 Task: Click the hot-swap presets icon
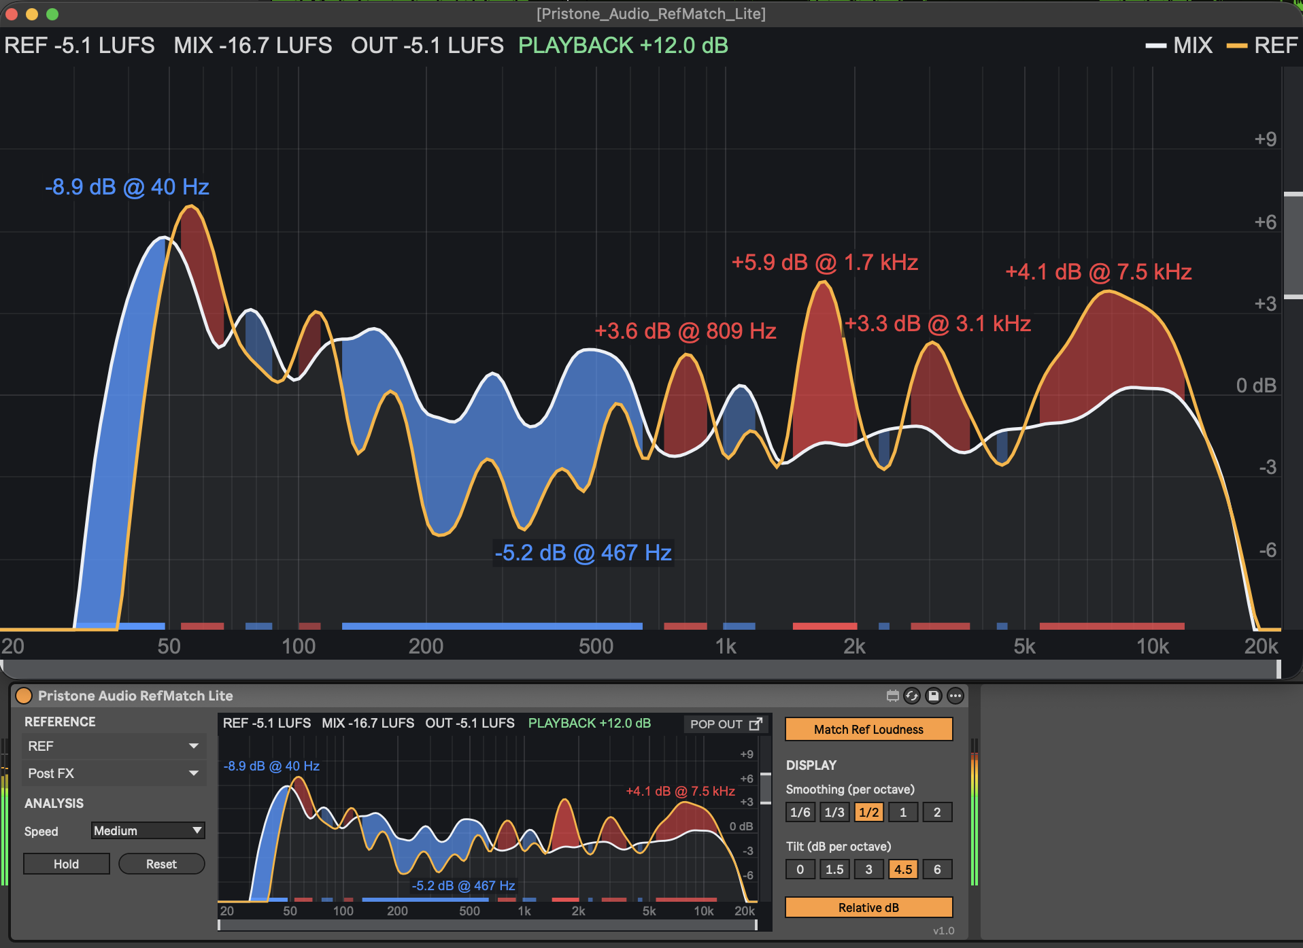tap(912, 696)
